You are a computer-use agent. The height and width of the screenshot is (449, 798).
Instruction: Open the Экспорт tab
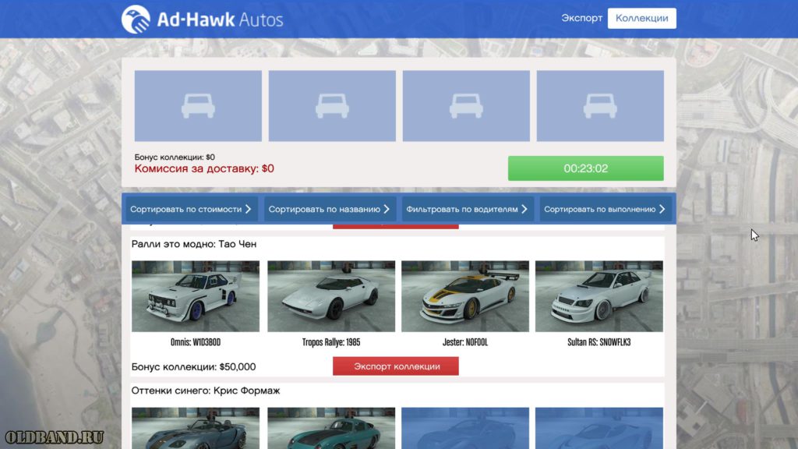pos(581,19)
